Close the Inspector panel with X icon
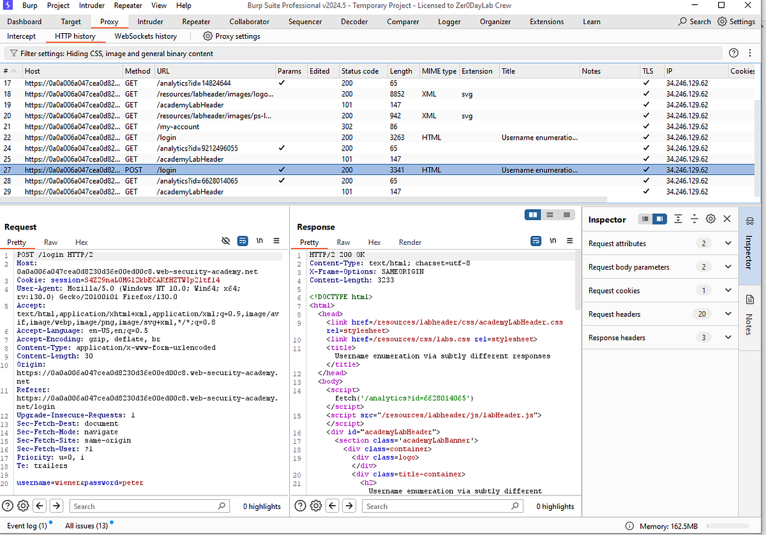The width and height of the screenshot is (766, 535). click(727, 219)
